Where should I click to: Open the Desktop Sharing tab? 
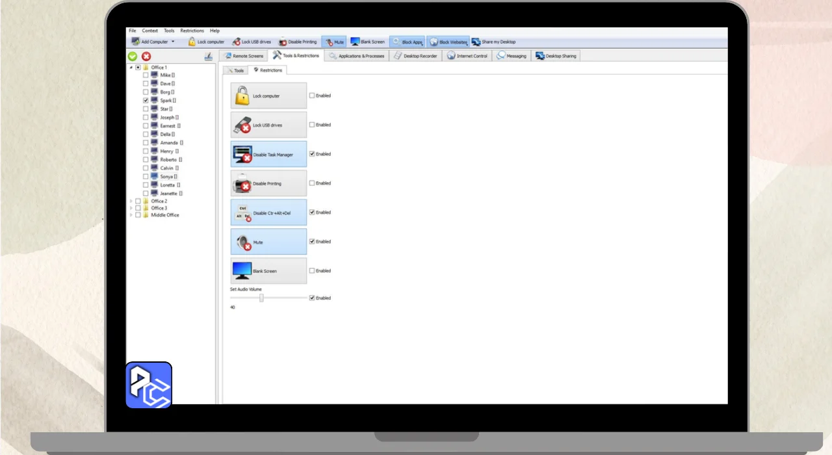tap(556, 56)
